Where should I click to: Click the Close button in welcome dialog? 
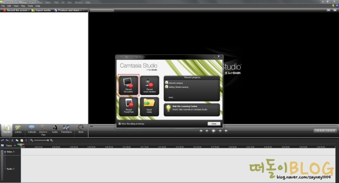pos(214,124)
